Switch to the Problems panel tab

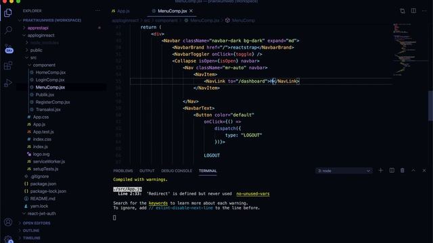tap(123, 171)
